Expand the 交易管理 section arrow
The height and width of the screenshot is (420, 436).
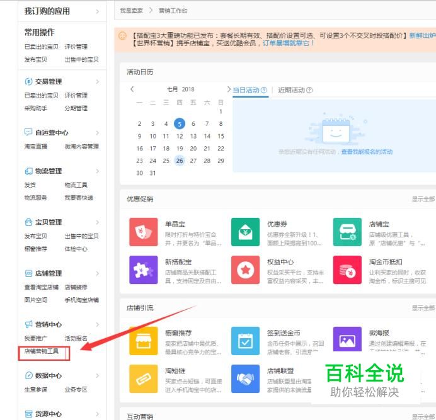coord(97,81)
